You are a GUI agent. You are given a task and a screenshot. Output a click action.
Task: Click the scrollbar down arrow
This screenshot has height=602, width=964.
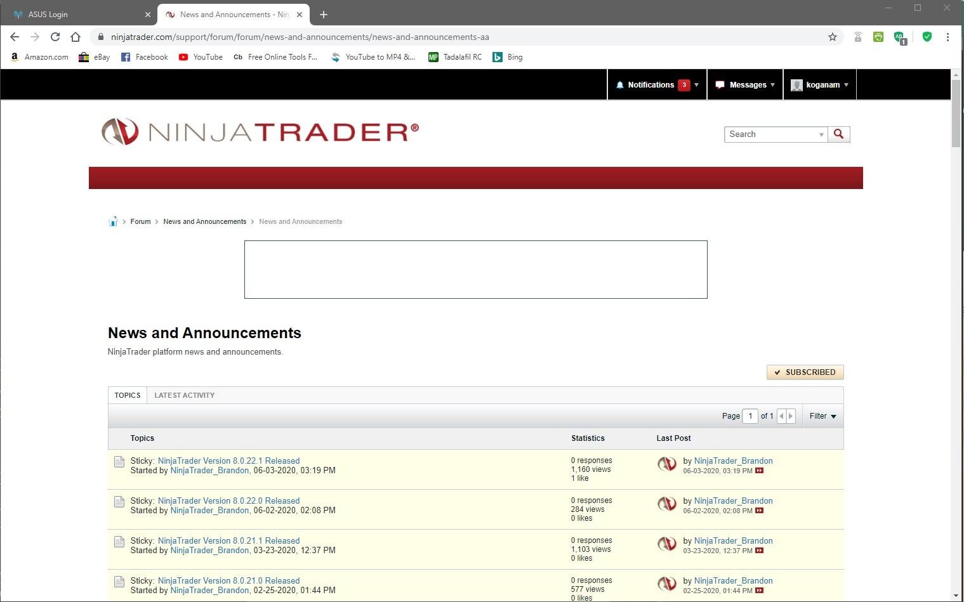coord(956,596)
